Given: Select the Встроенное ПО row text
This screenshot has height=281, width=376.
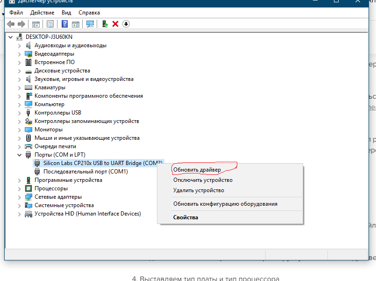Looking at the screenshot, I should click(55, 62).
